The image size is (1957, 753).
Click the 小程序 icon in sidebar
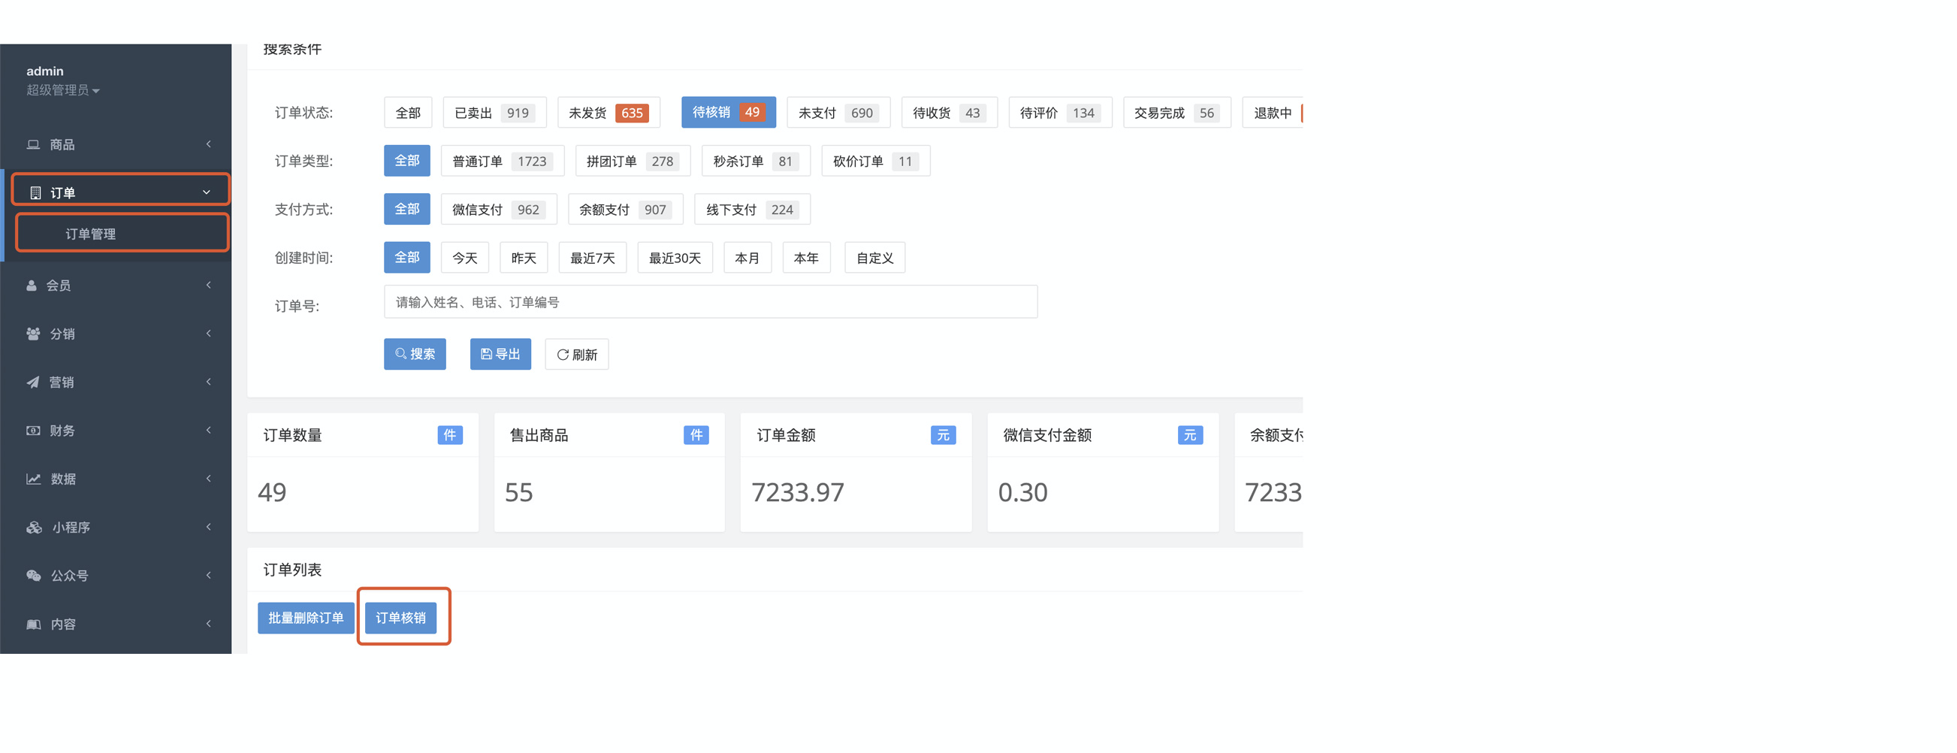[x=35, y=528]
